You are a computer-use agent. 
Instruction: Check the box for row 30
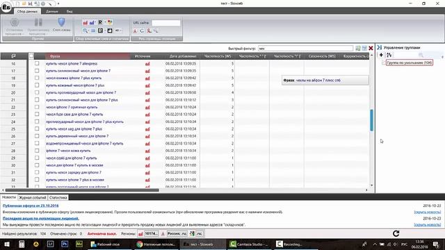tap(37, 165)
